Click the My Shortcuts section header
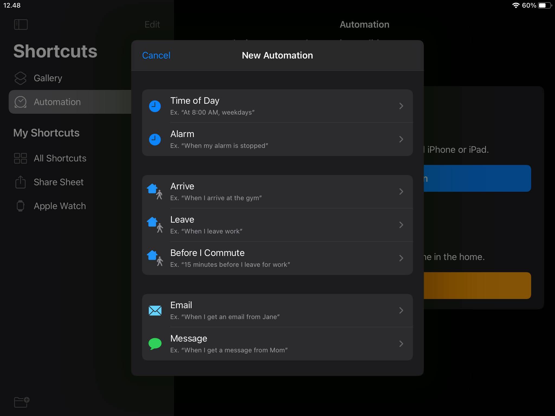Viewport: 555px width, 416px height. [46, 133]
